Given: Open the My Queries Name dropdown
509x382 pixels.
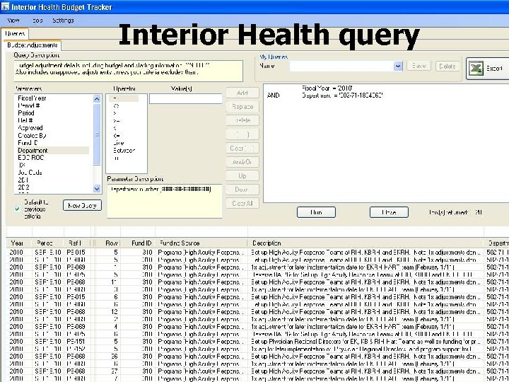Looking at the screenshot, I should (x=398, y=66).
